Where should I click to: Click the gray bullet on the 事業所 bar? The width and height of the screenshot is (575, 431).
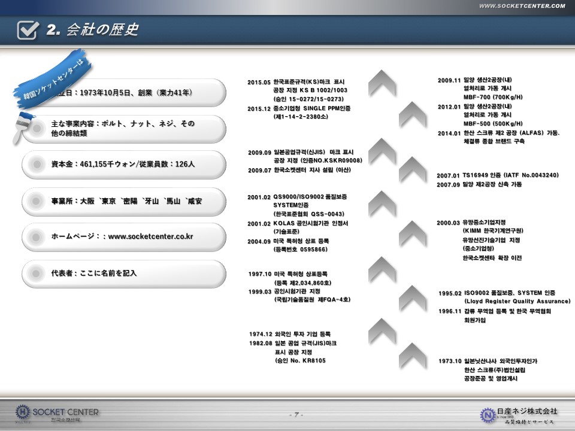pyautogui.click(x=37, y=201)
